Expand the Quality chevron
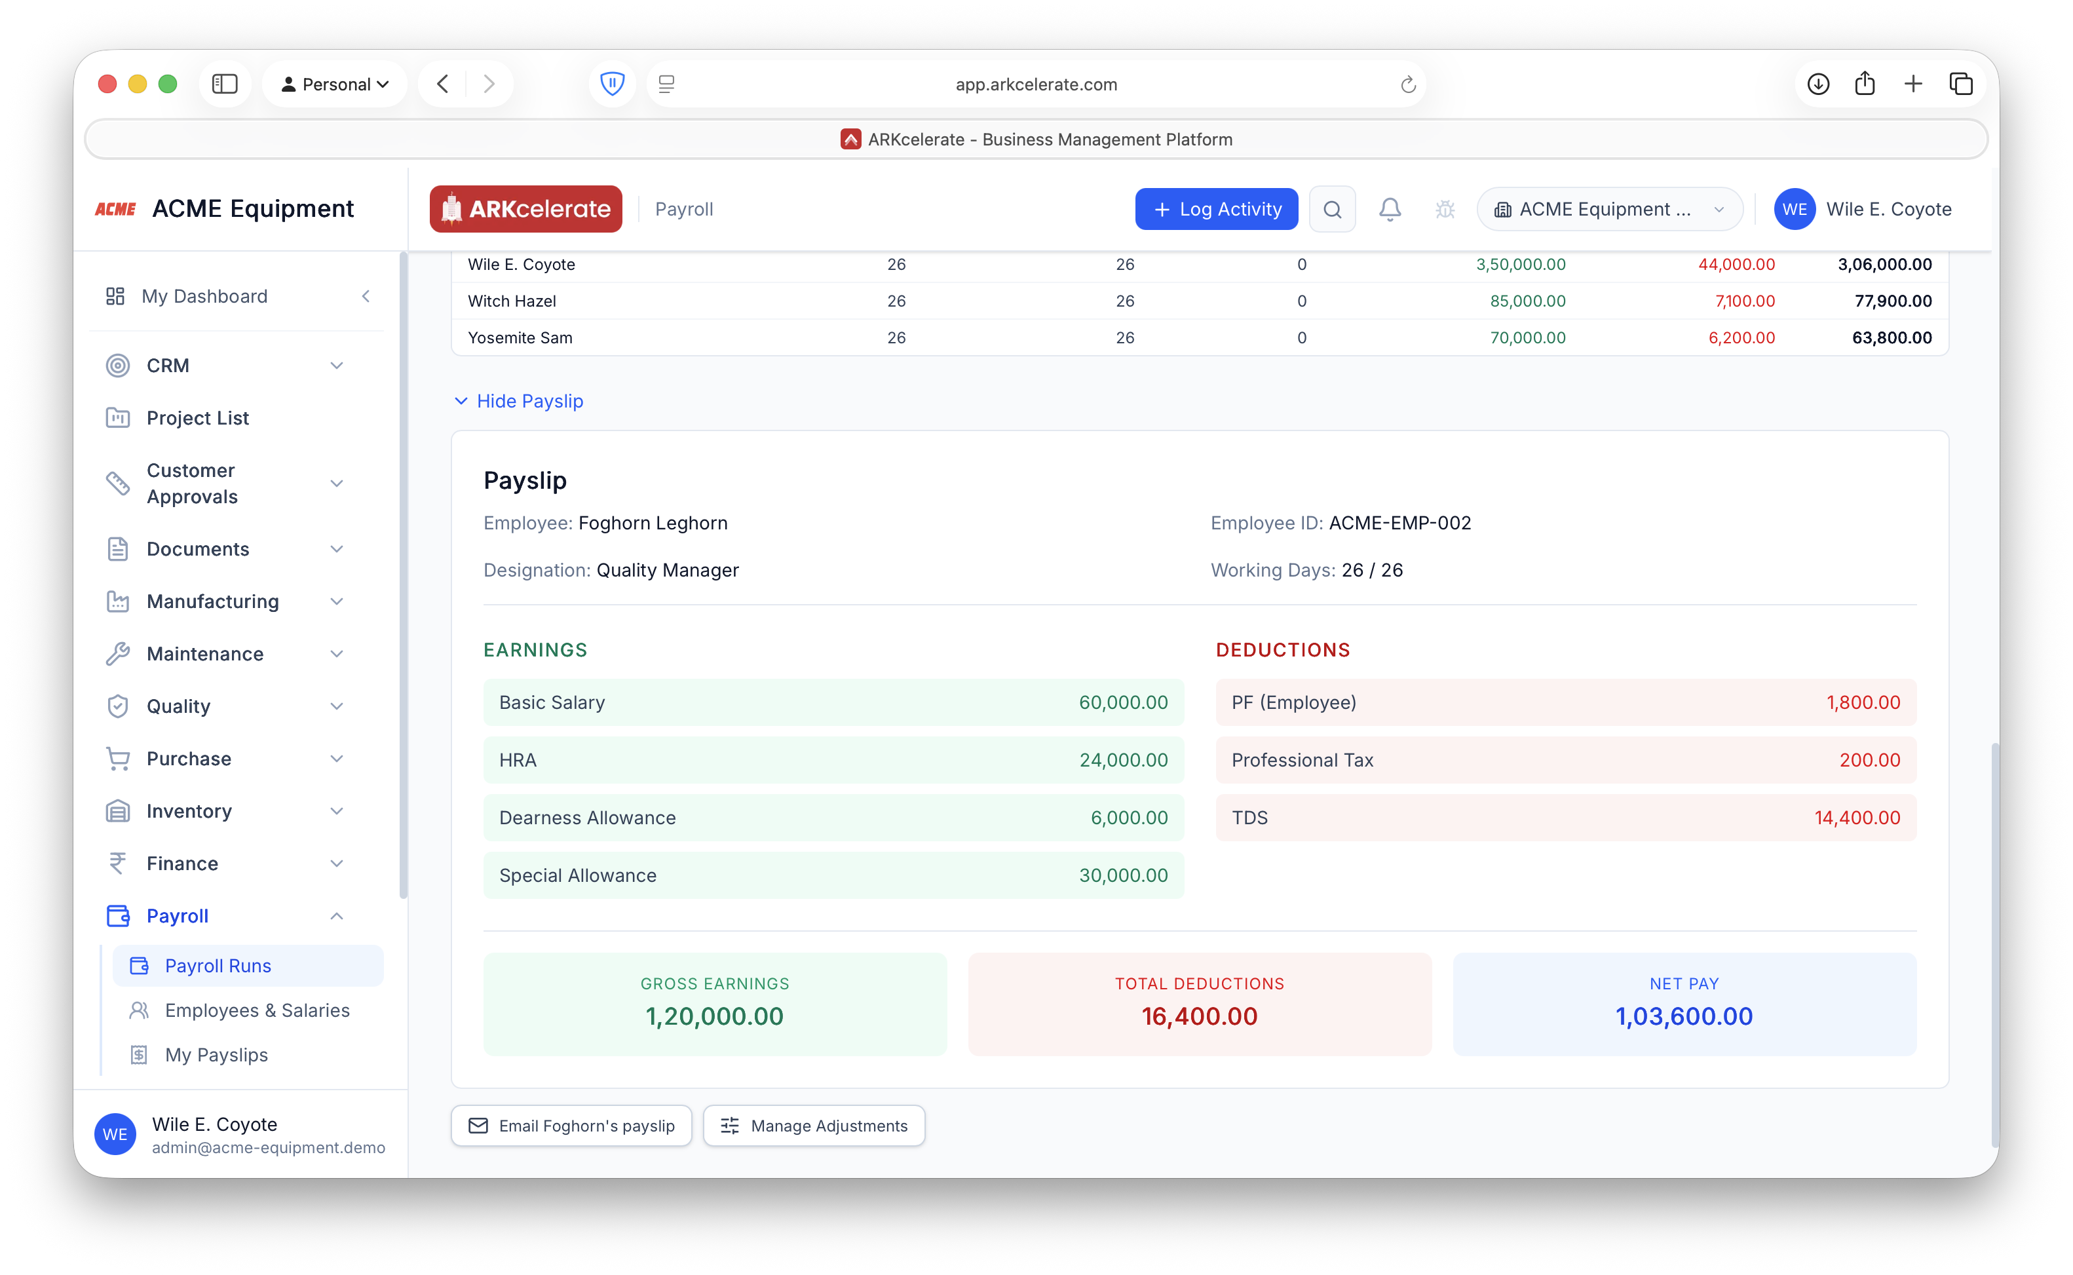The height and width of the screenshot is (1275, 2073). pos(336,706)
